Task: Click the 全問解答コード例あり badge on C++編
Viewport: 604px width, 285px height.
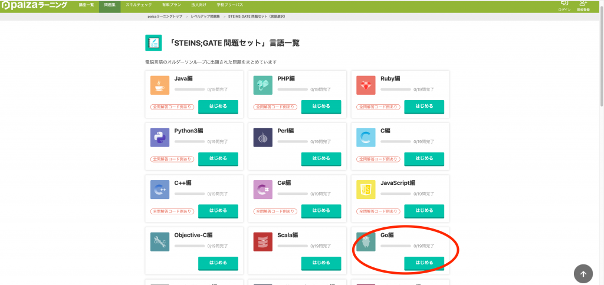Action: tap(172, 211)
